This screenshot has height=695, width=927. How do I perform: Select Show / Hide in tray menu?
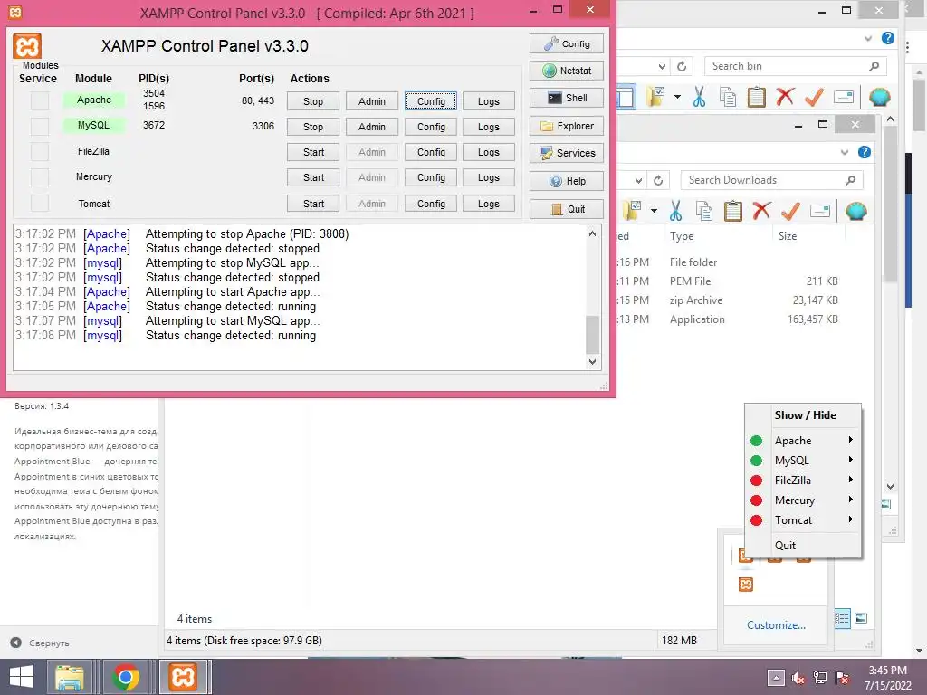click(x=805, y=415)
